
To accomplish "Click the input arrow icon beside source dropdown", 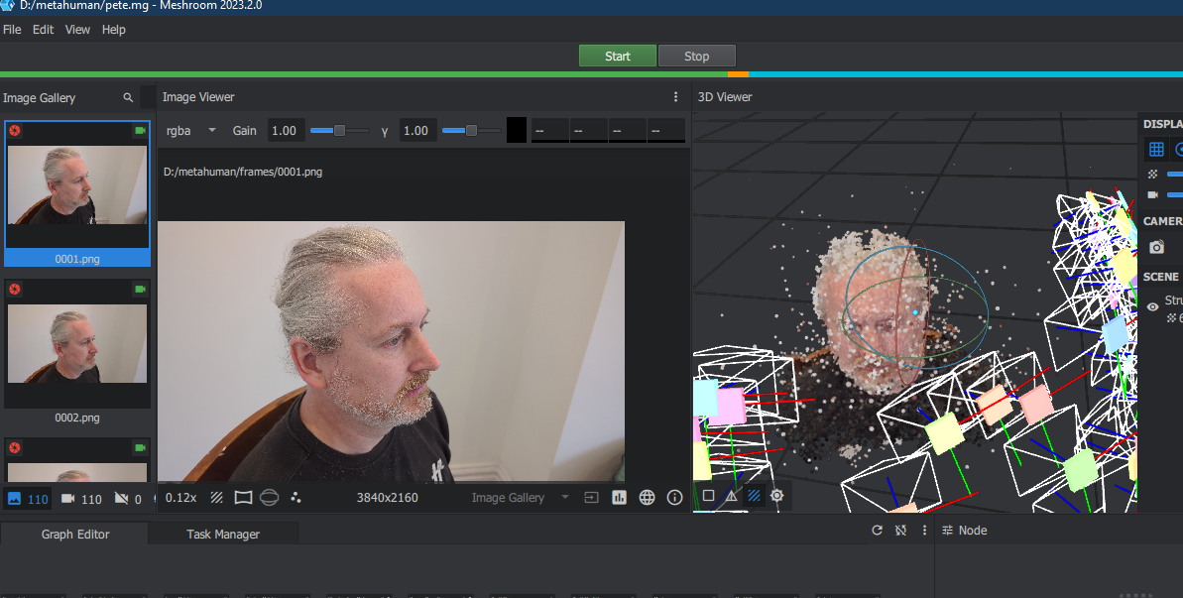I will pyautogui.click(x=591, y=498).
